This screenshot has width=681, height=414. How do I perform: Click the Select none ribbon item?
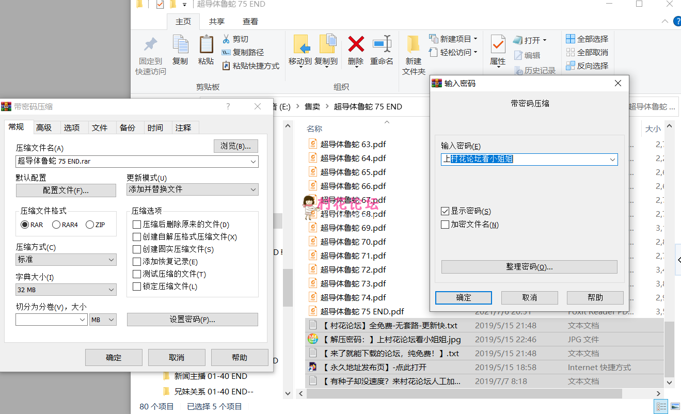click(587, 52)
